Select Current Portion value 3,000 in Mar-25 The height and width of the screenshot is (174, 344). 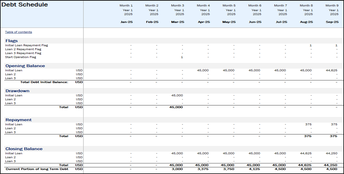(178, 169)
